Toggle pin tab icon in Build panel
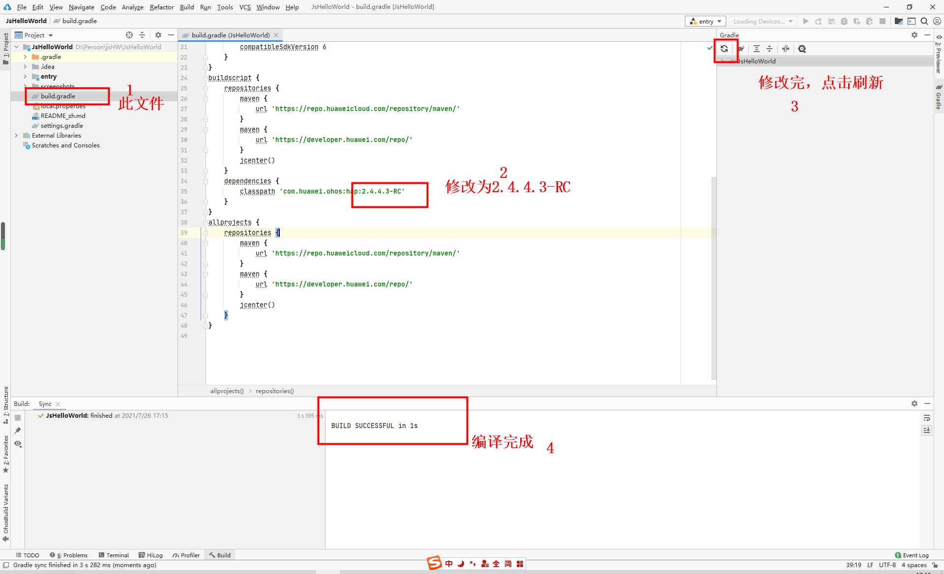 click(x=18, y=430)
